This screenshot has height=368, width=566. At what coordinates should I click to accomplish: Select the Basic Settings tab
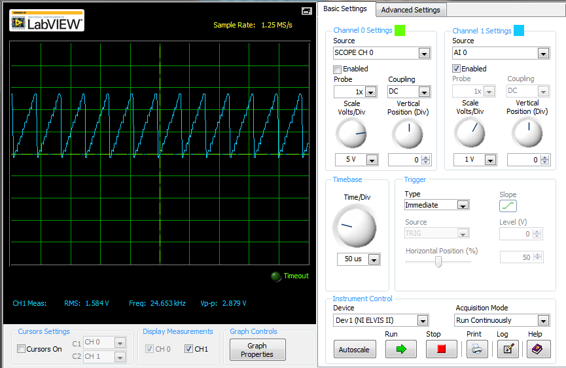click(345, 9)
